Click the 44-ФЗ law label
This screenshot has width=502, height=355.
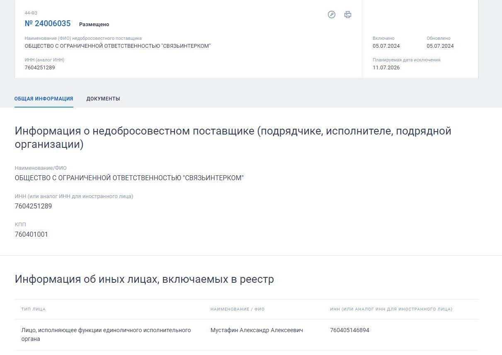(x=31, y=13)
